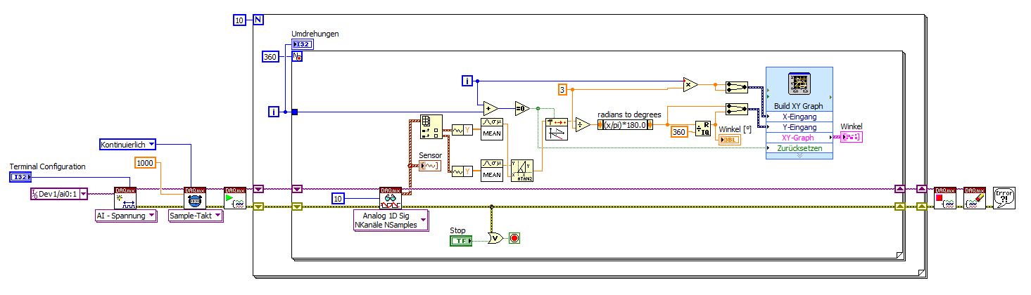Click the orange constant 3
This screenshot has height=295, width=1031.
tap(562, 89)
